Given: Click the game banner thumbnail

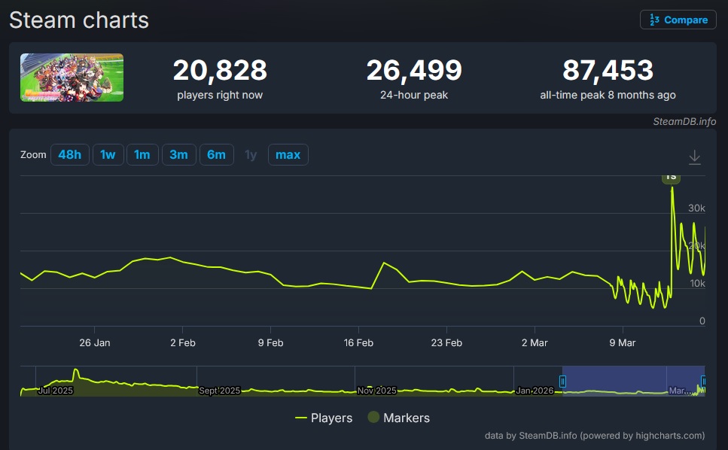Looking at the screenshot, I should [x=72, y=78].
